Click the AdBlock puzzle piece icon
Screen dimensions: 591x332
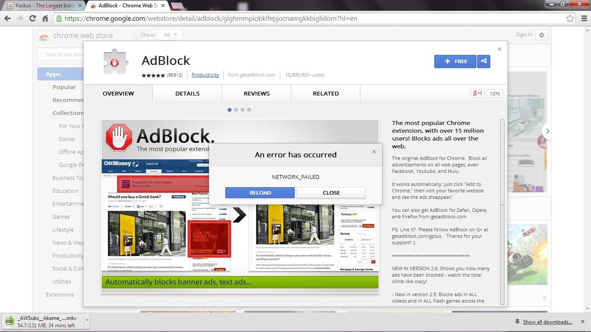(115, 62)
